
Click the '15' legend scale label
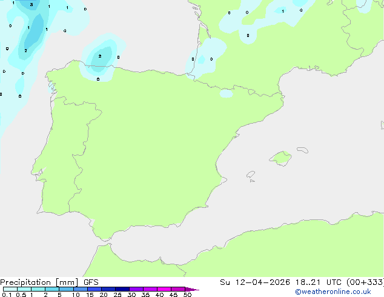pyautogui.click(x=90, y=295)
